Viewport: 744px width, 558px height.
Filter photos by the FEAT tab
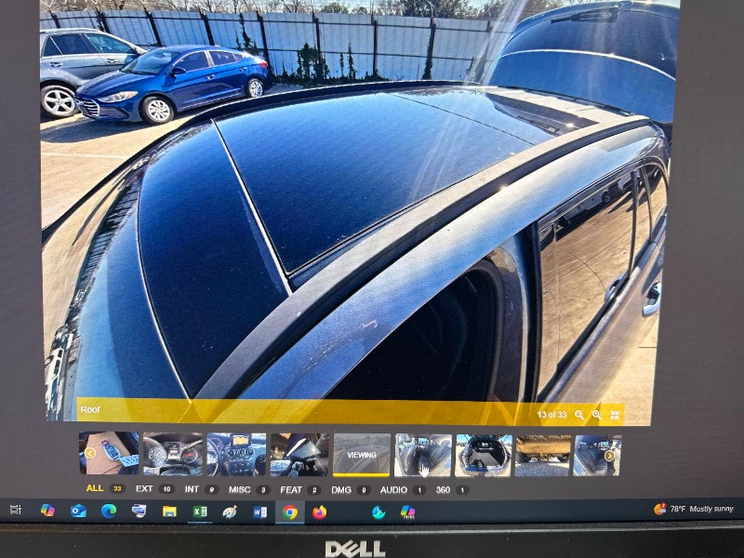tap(291, 488)
